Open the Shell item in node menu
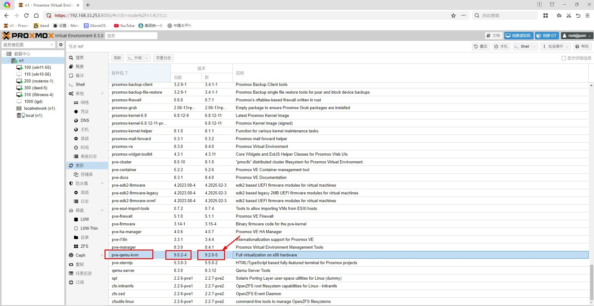 click(x=80, y=84)
